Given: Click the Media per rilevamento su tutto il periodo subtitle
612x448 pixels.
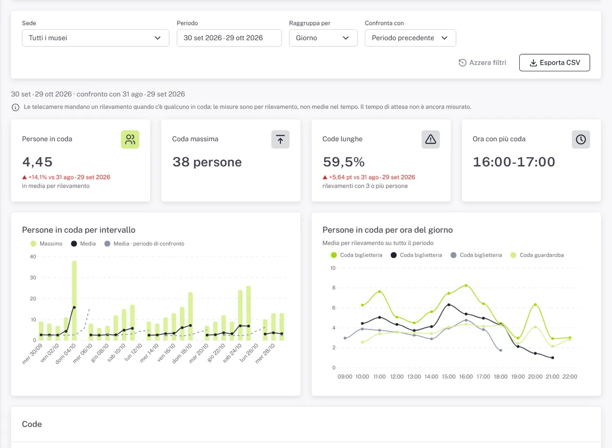Looking at the screenshot, I should [378, 243].
